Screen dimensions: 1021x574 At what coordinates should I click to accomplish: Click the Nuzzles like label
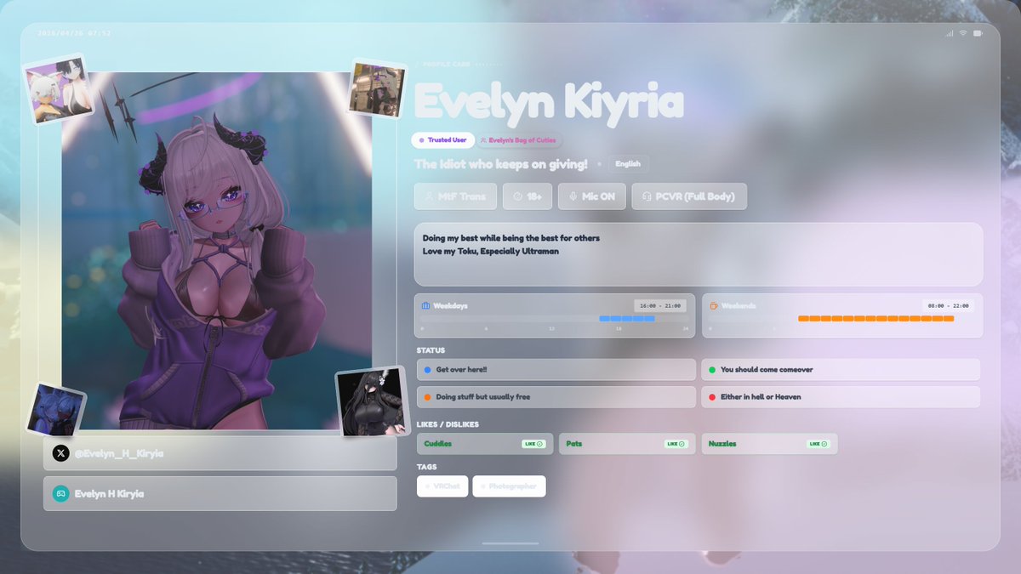click(722, 444)
